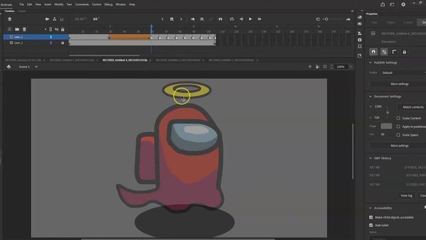Open the Library panel icon in dock

click(x=359, y=56)
